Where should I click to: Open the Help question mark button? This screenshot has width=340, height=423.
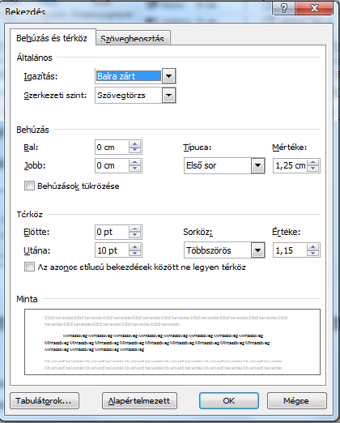[284, 8]
